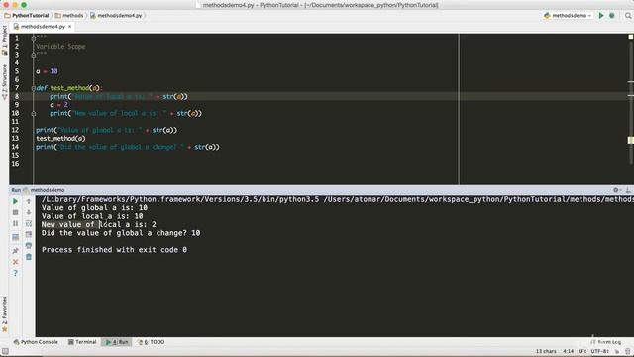Open Run panel gear settings menu

tap(616, 190)
